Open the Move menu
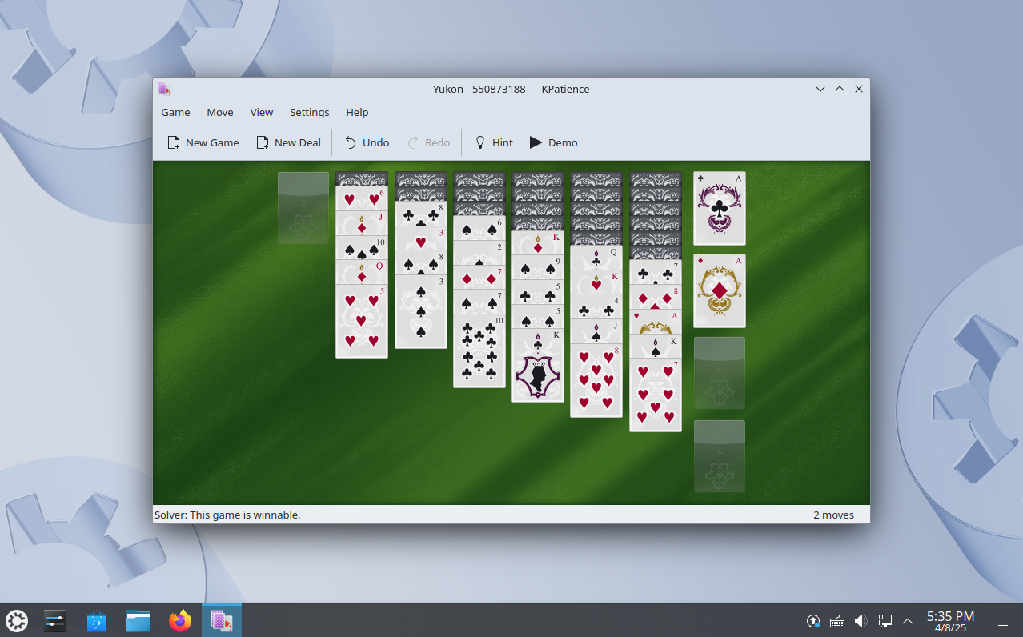 (x=220, y=112)
